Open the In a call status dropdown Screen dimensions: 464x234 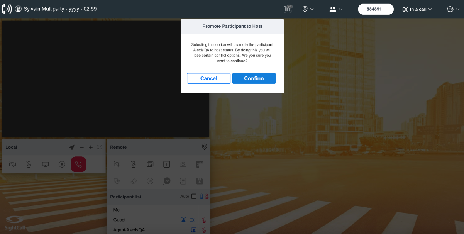(417, 9)
